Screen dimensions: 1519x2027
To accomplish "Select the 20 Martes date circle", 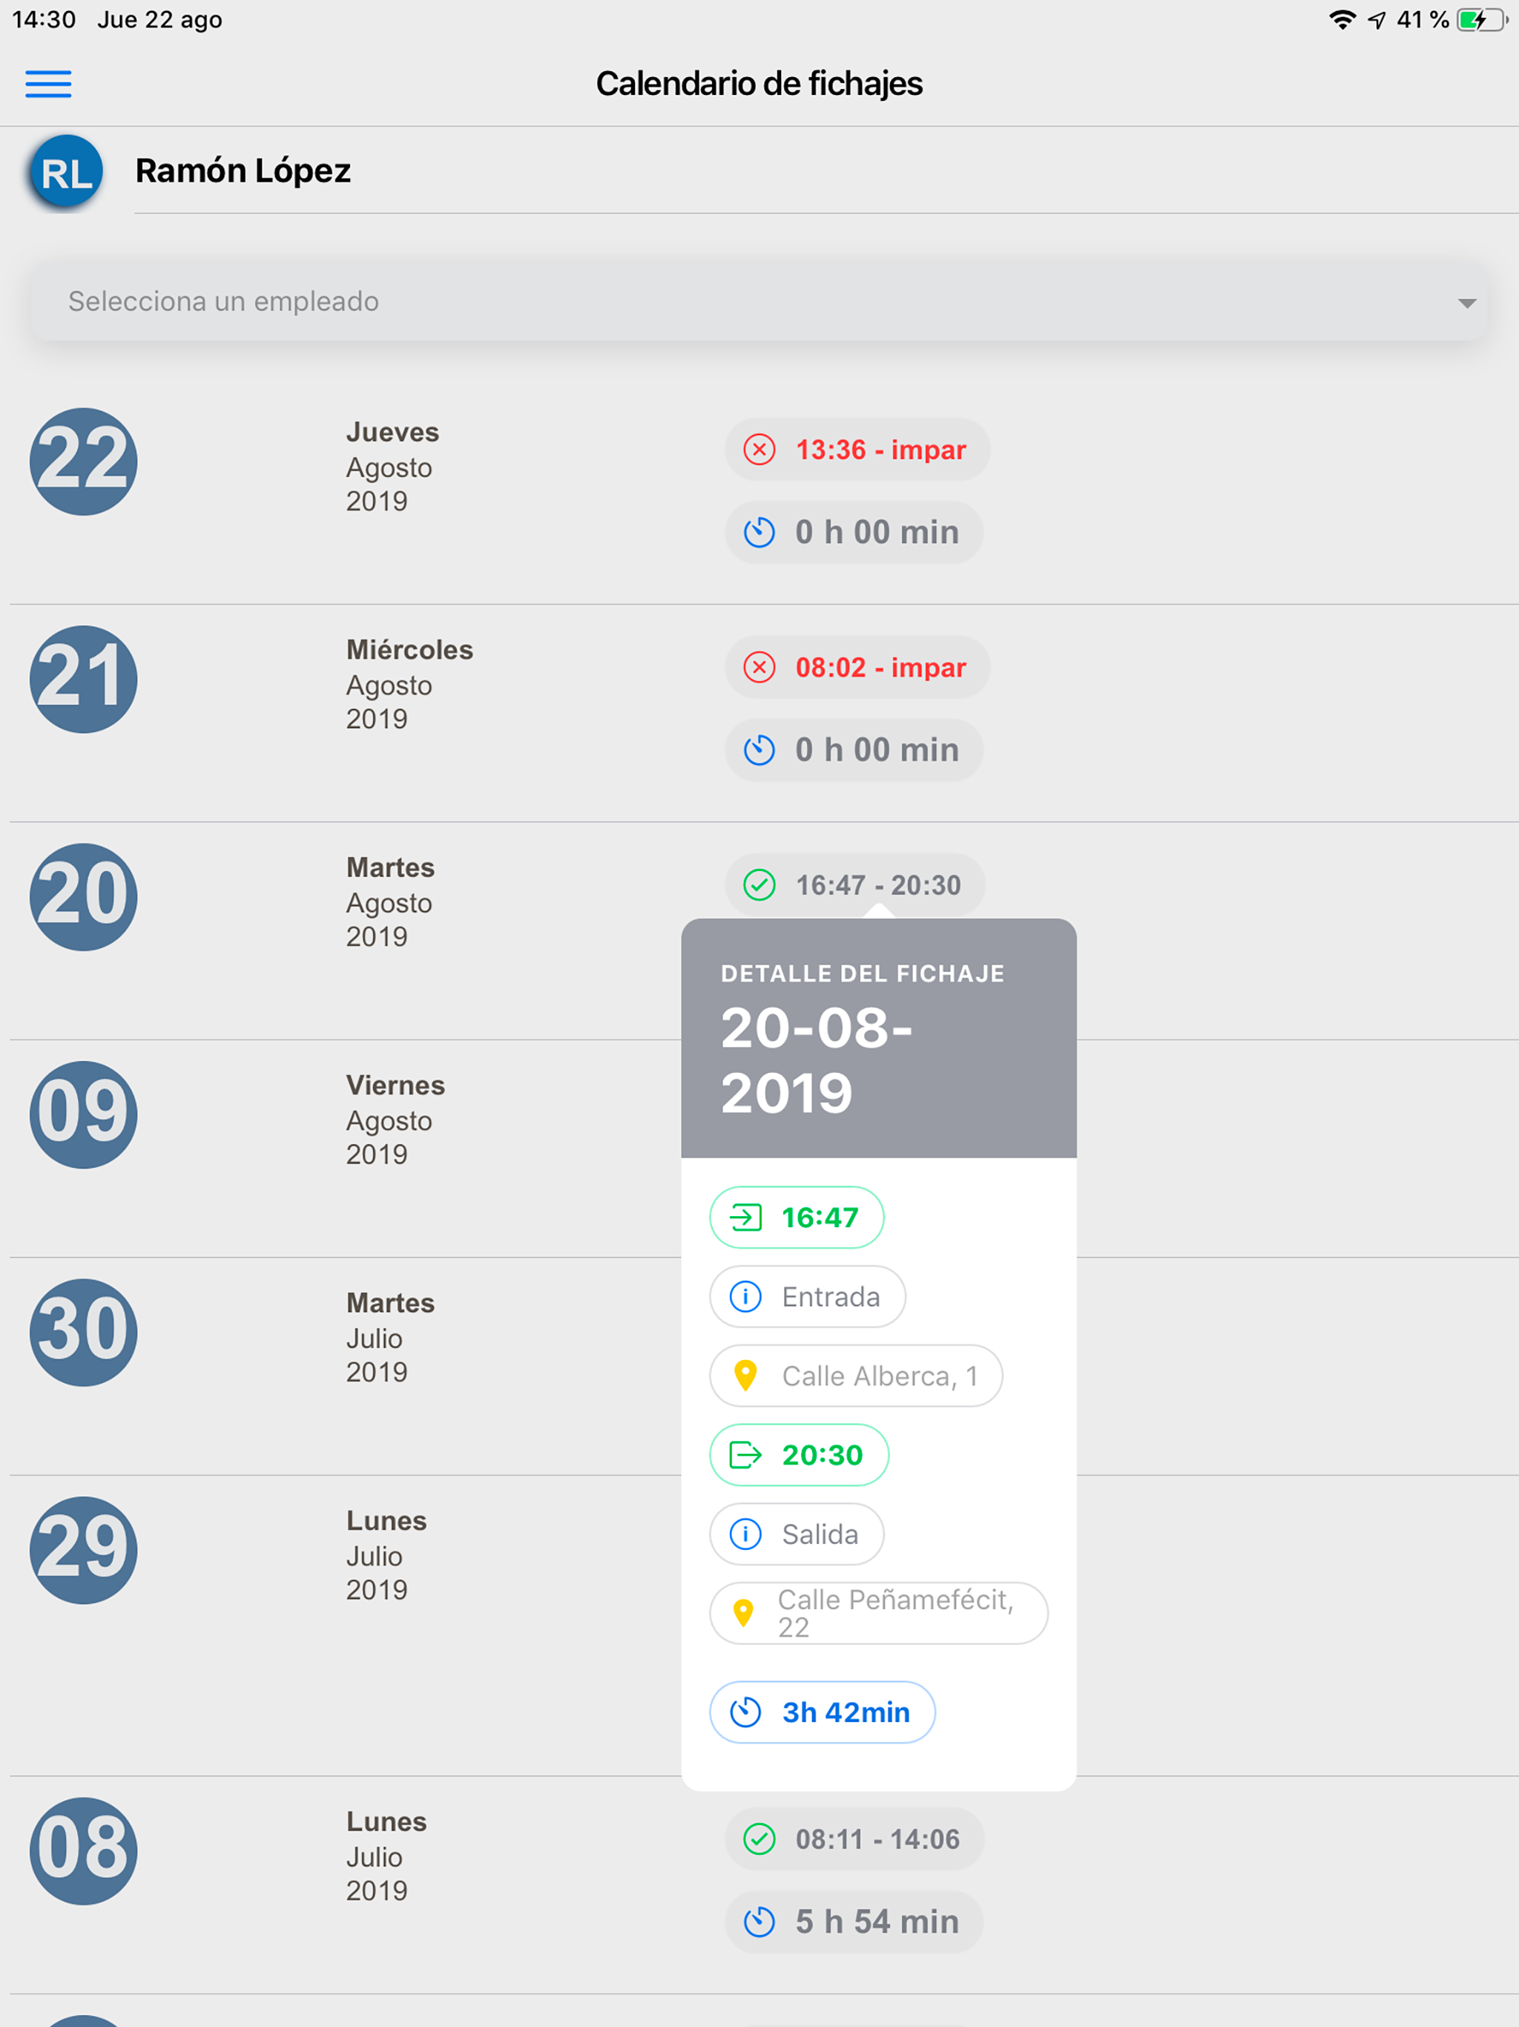I will tap(83, 896).
